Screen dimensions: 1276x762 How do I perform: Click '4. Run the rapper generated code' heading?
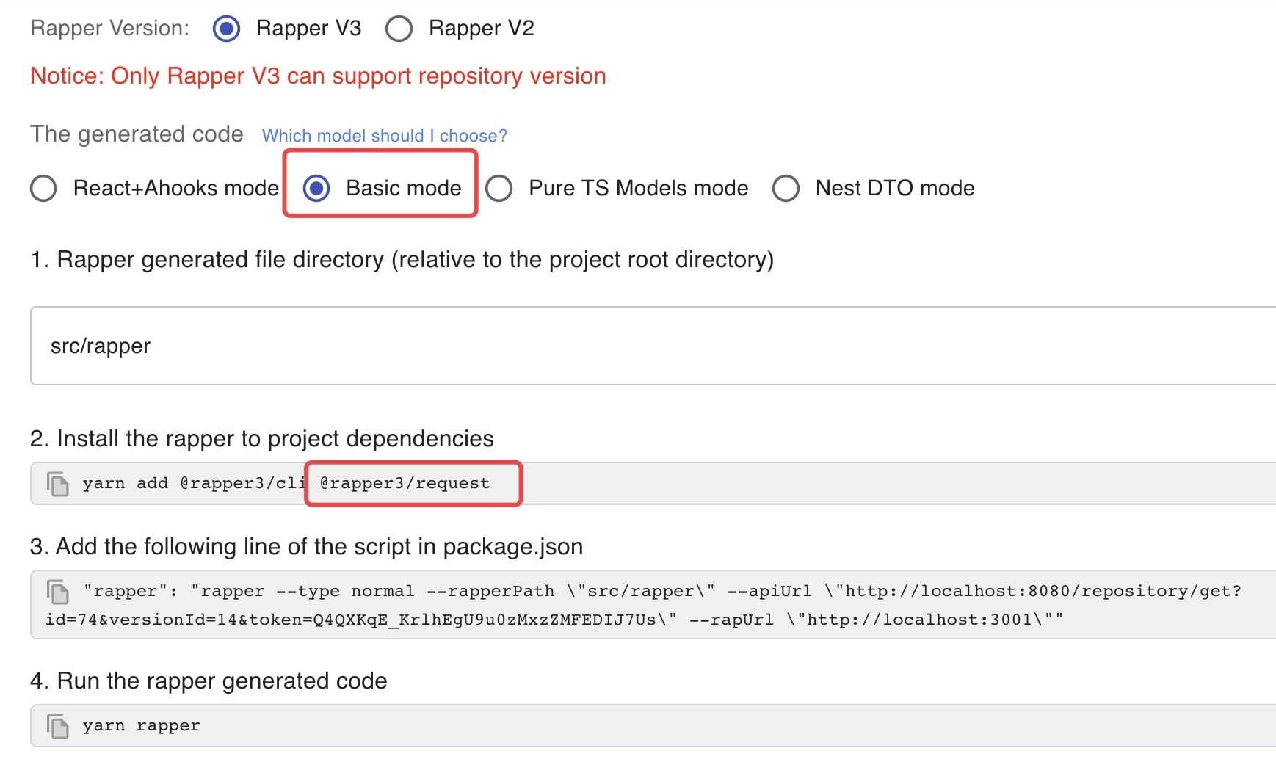tap(209, 681)
